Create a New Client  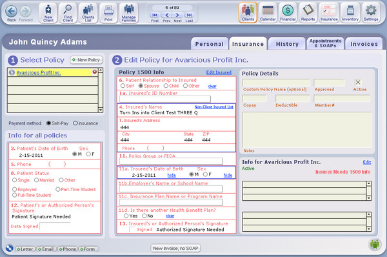pyautogui.click(x=48, y=13)
